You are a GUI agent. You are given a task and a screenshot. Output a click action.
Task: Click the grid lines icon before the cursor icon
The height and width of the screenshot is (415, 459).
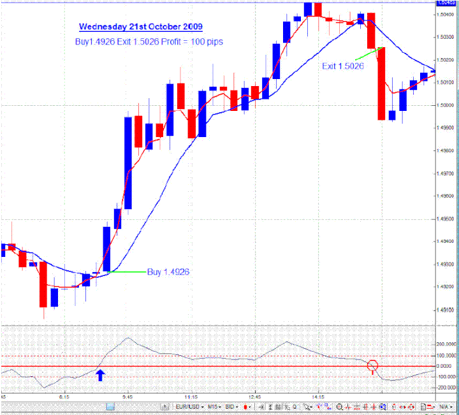coord(277,407)
